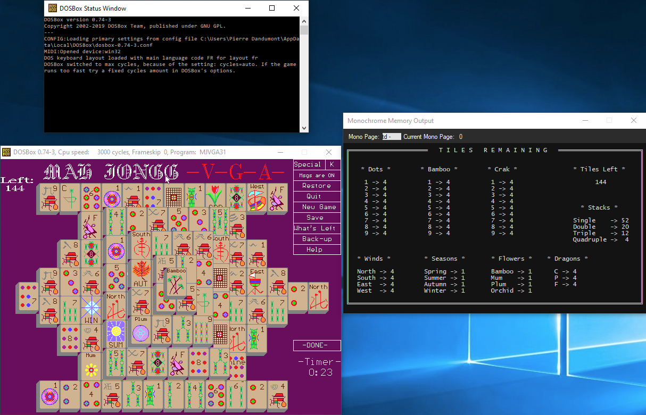Click the "Orchid -> 1" flowers row
Viewport: 646px width, 415px height.
pyautogui.click(x=511, y=290)
